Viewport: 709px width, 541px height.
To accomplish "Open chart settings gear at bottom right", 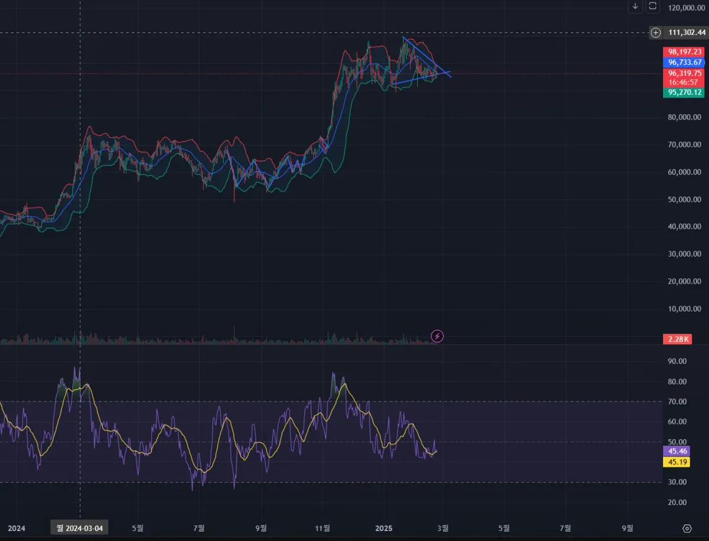I will click(x=687, y=528).
